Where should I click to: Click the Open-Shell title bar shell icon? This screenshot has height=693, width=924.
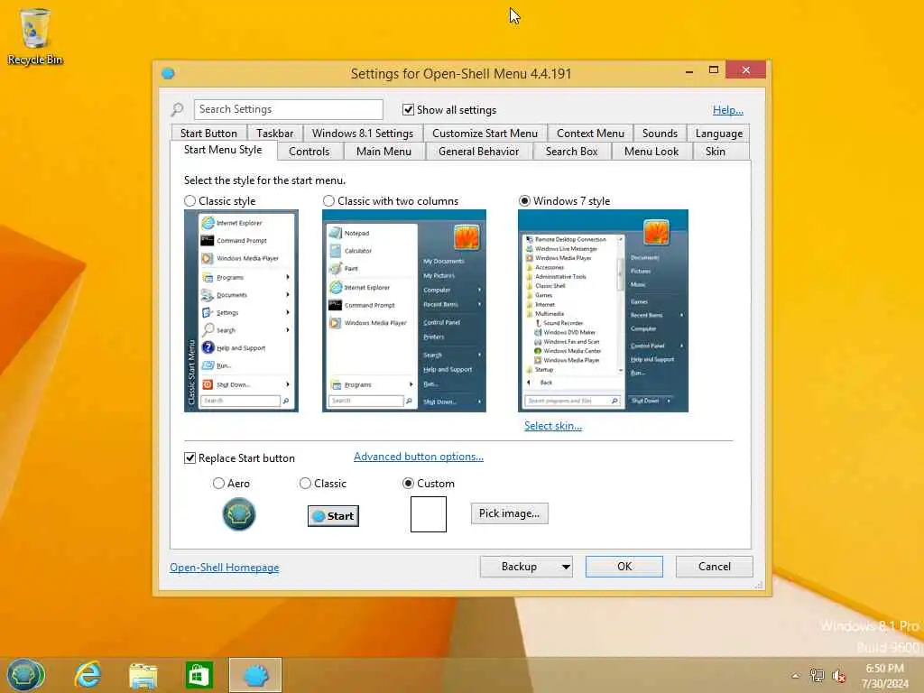tap(168, 74)
